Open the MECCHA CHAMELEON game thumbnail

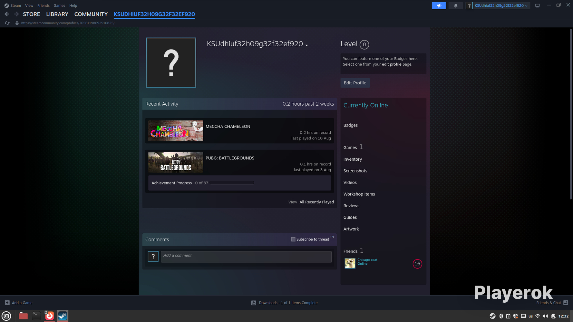(x=176, y=131)
